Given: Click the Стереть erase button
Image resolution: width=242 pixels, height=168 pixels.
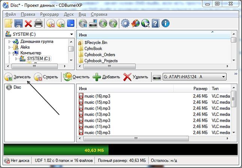Looking at the screenshot, I should (x=46, y=77).
